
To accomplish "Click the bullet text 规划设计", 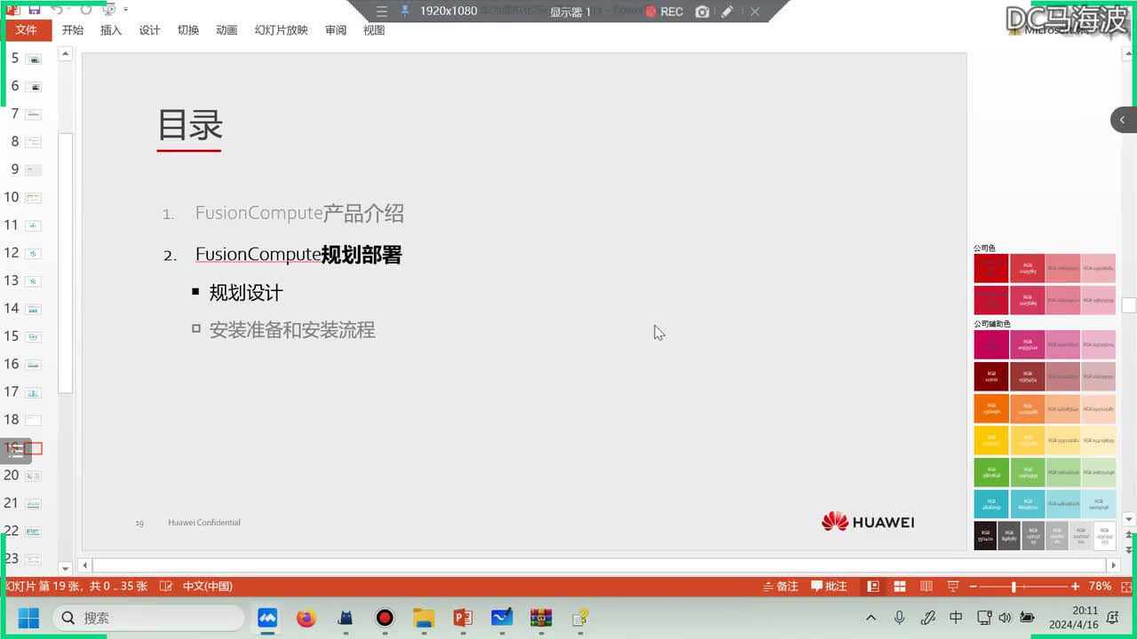I will point(246,293).
